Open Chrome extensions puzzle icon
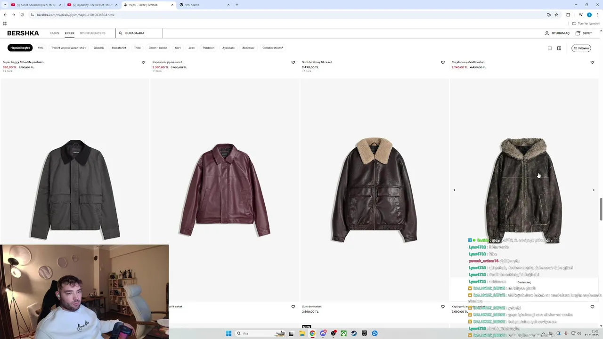Image resolution: width=603 pixels, height=339 pixels. pos(568,15)
